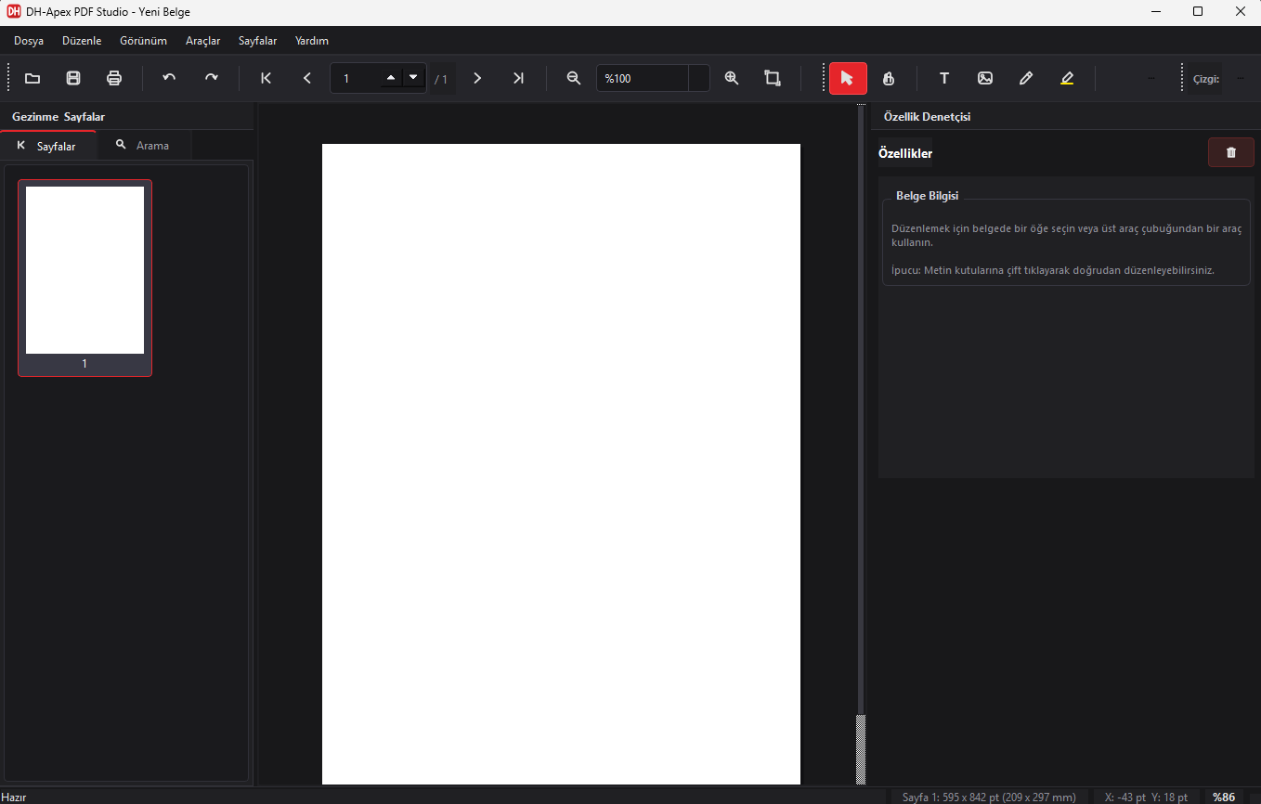This screenshot has height=804, width=1261.
Task: Print the document via the printer icon
Action: tap(114, 79)
